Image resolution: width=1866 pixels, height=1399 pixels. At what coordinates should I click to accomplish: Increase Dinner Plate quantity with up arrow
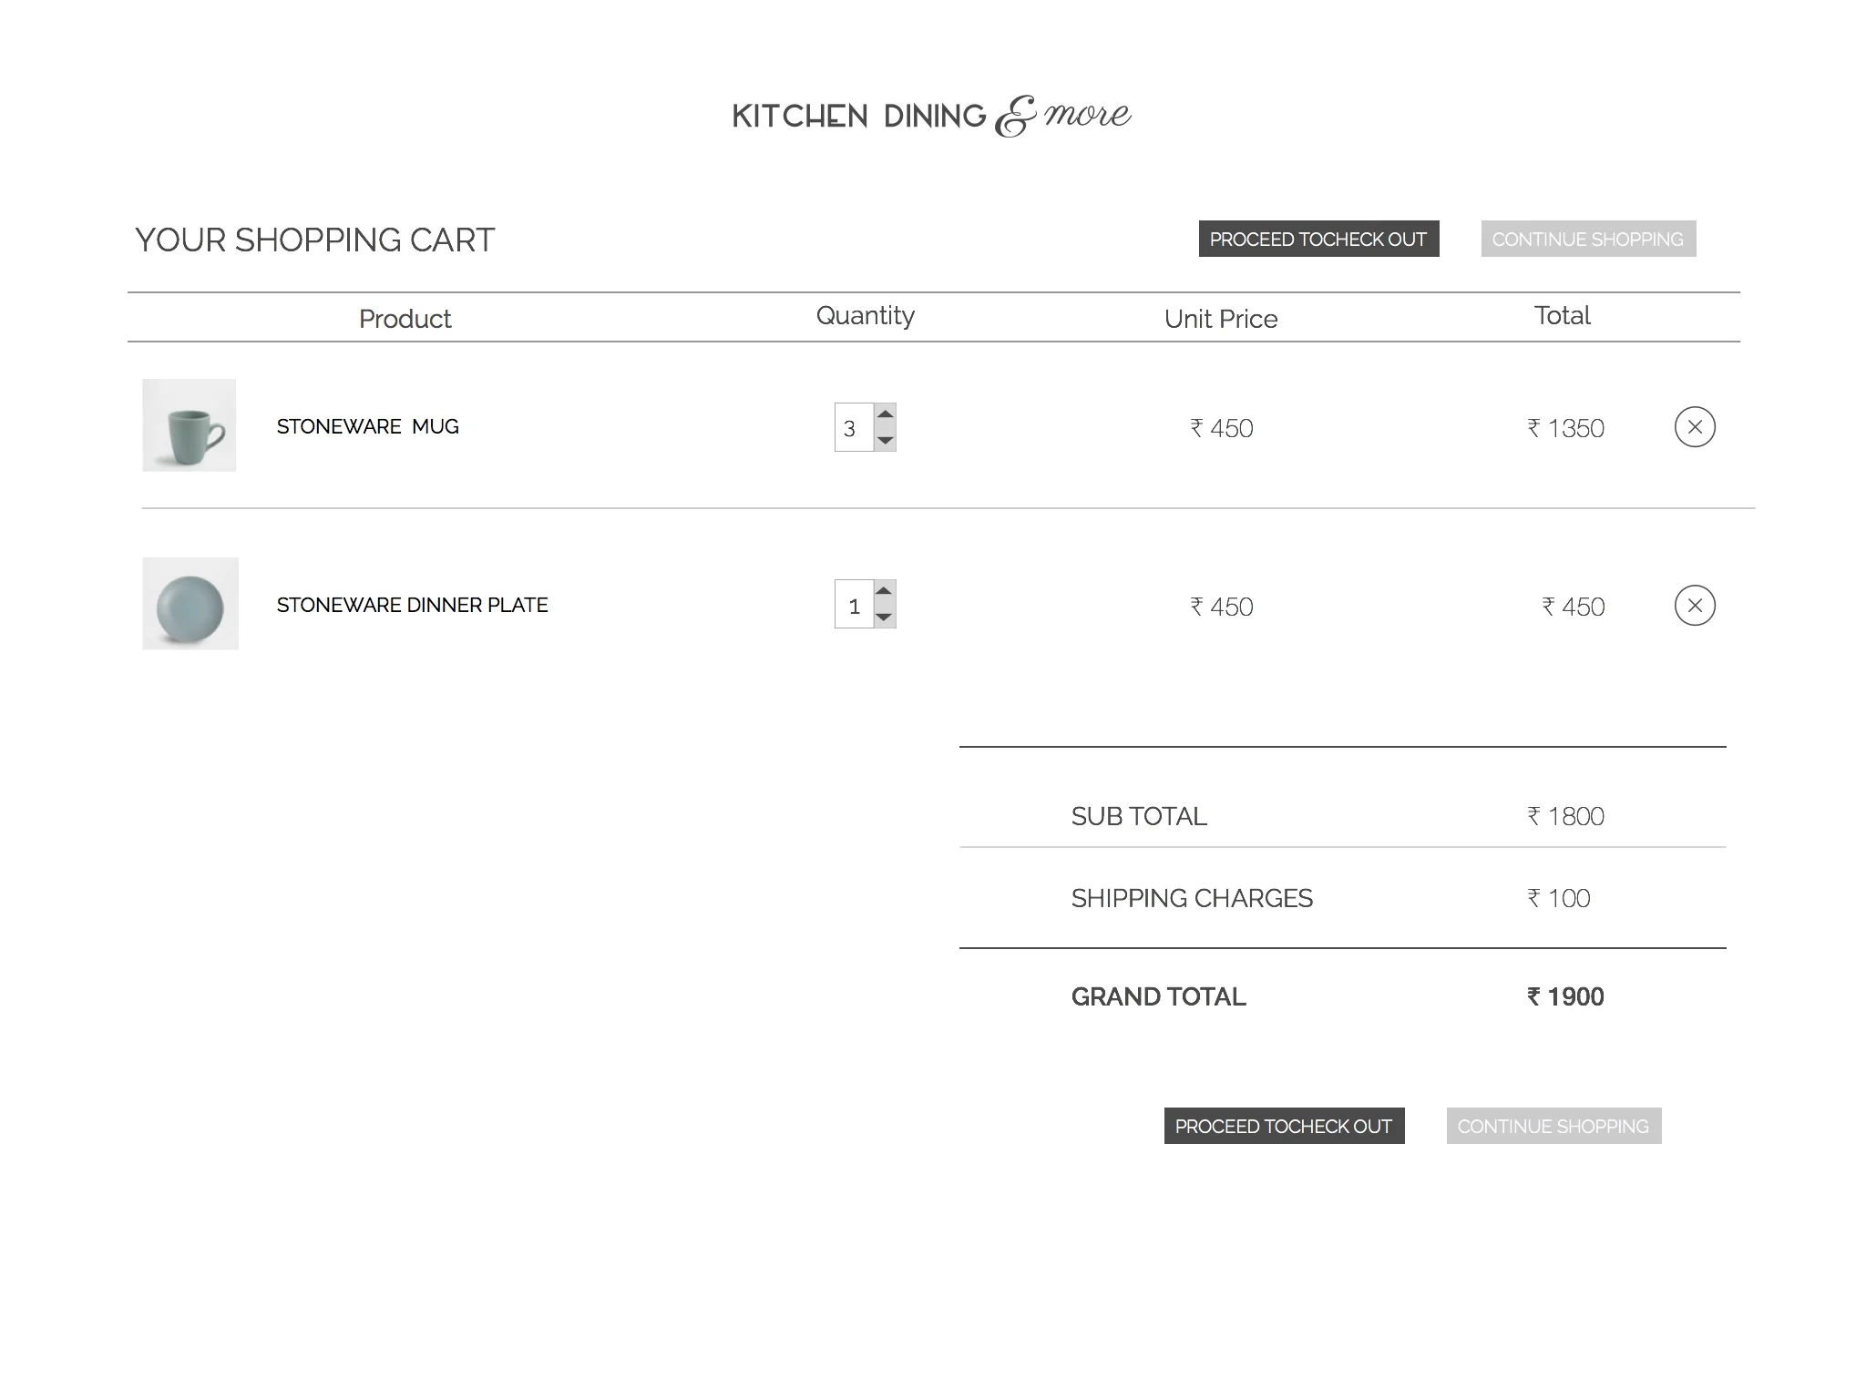pos(884,591)
